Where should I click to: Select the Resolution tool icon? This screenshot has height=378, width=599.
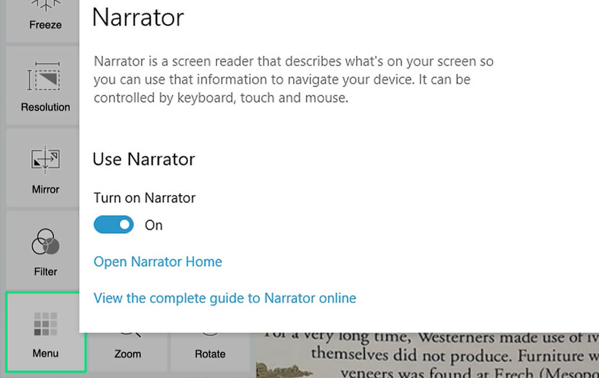pos(44,76)
